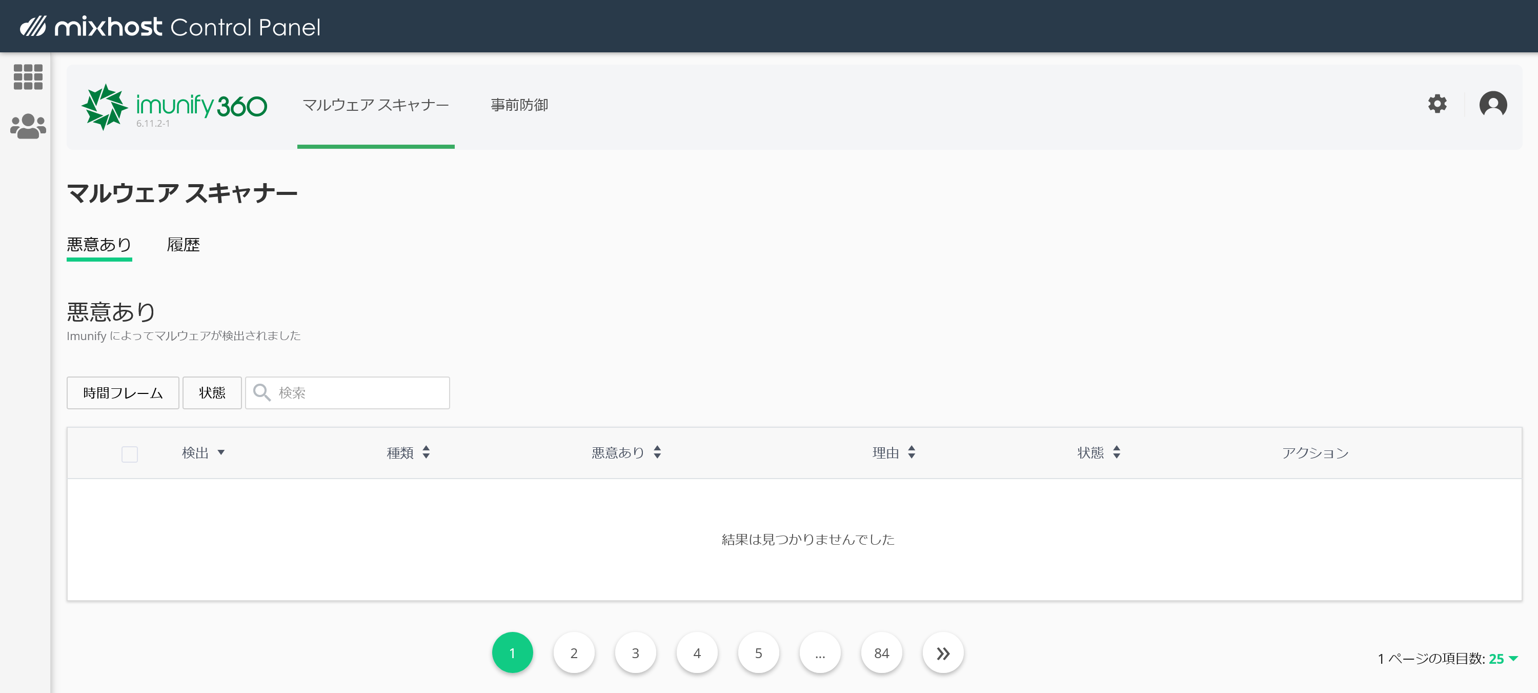1538x693 pixels.
Task: Switch to the 事前防御 tab
Action: click(519, 105)
